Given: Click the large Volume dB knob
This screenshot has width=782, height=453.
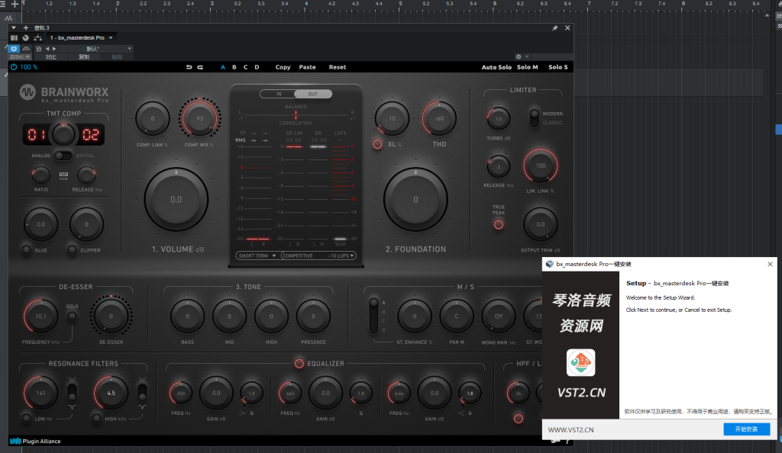Looking at the screenshot, I should [x=176, y=200].
